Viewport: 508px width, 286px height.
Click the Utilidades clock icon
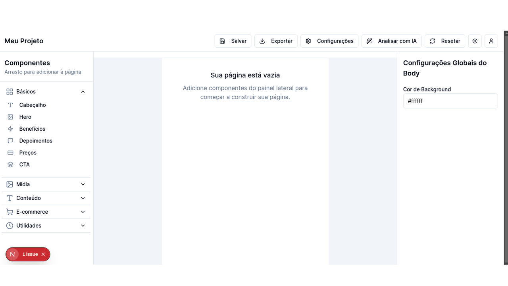coord(9,225)
